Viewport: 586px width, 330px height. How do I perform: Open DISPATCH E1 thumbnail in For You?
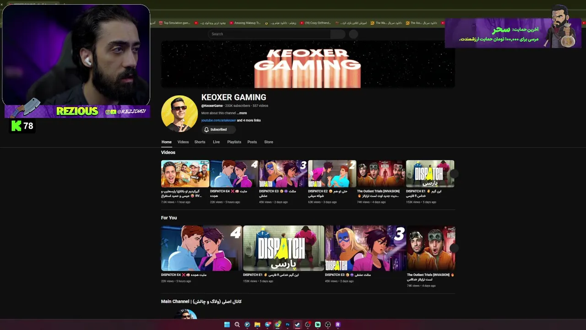point(283,248)
